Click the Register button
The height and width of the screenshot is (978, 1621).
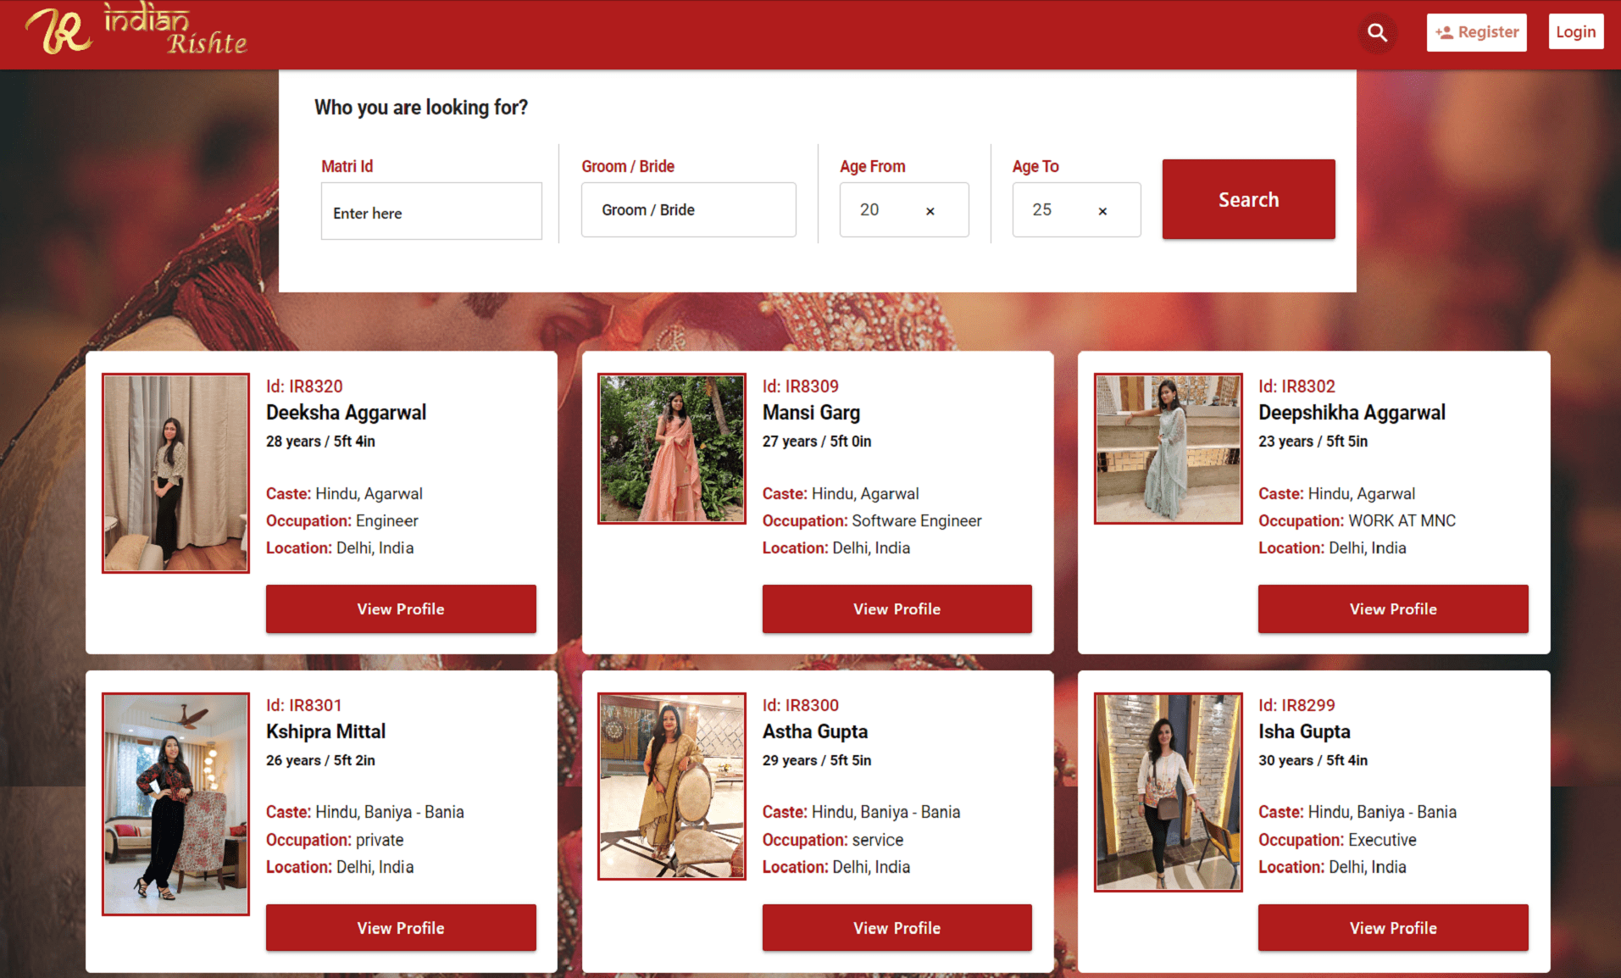tap(1476, 33)
